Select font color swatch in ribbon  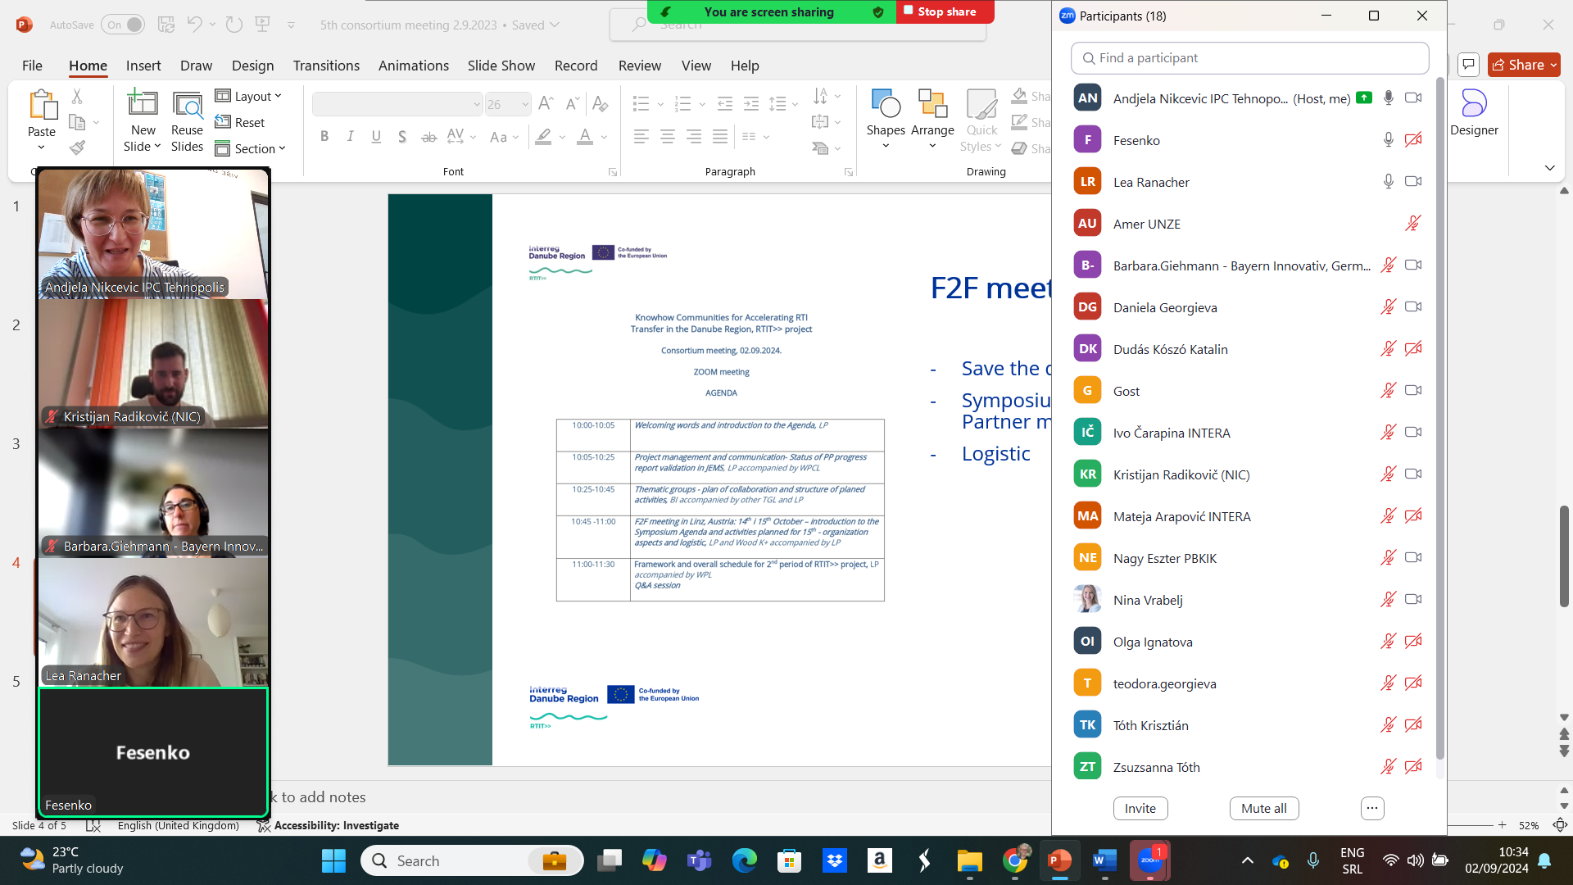[584, 143]
